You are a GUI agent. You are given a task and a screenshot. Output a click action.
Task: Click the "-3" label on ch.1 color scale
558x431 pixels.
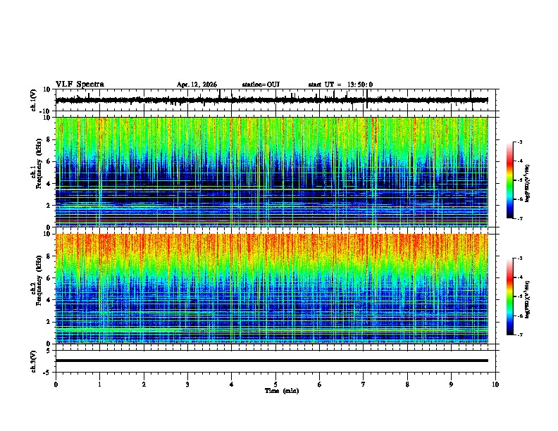(520, 142)
